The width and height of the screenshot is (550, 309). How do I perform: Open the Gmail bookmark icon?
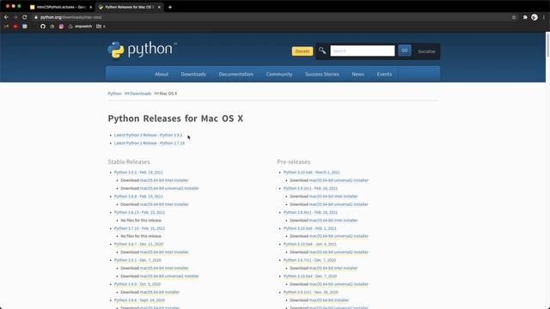(6, 27)
